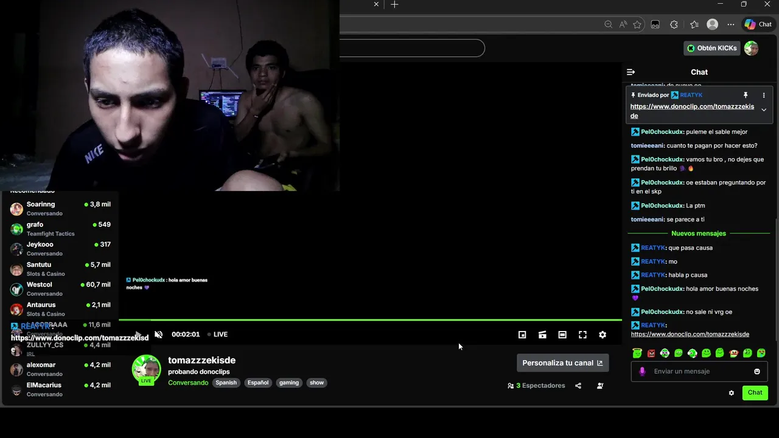779x438 pixels.
Task: Open Edge Copilot Chat button
Action: point(758,24)
